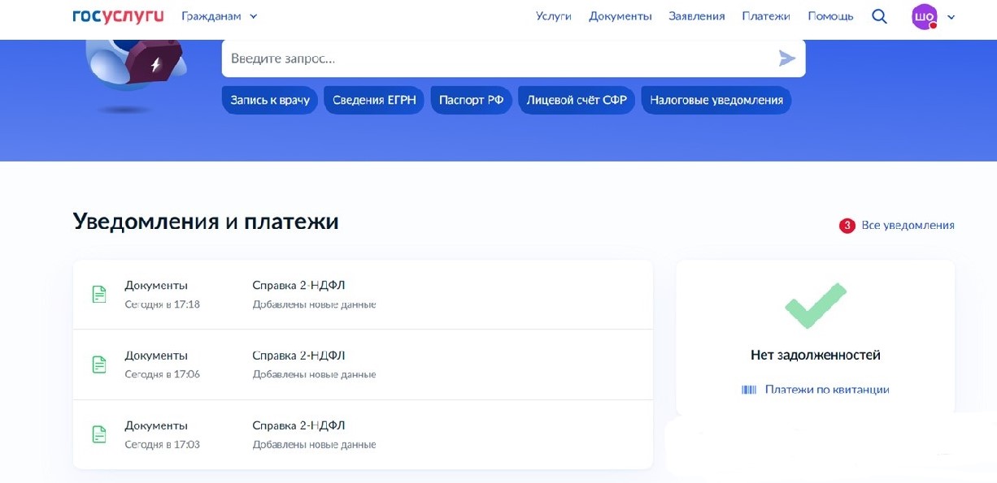The image size is (997, 483).
Task: Open the profile chevron menu
Action: 950,16
